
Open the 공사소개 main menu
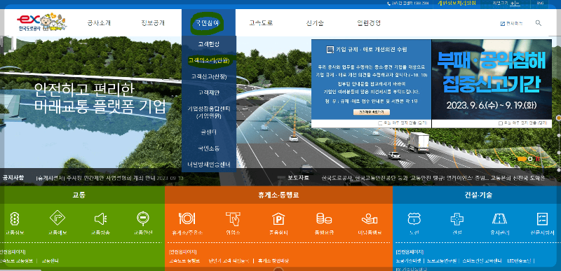(99, 23)
